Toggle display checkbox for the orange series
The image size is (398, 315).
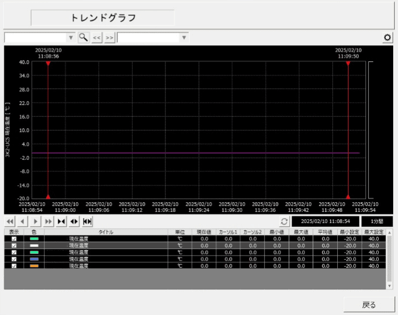(x=14, y=266)
